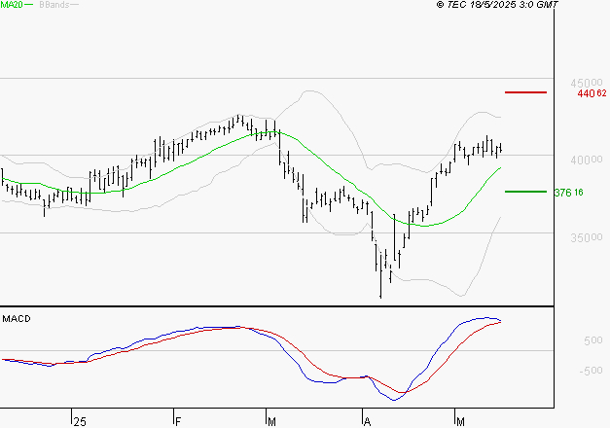The image size is (610, 428).
Task: Click the first M March axis marker
Action: [x=271, y=422]
